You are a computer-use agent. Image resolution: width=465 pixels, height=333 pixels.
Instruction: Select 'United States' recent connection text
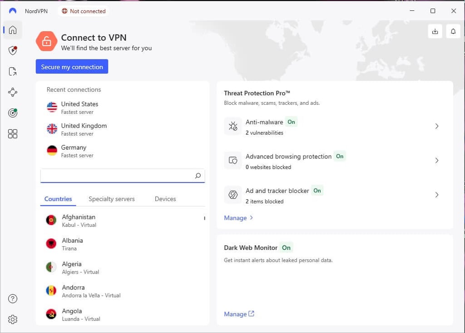[79, 104]
